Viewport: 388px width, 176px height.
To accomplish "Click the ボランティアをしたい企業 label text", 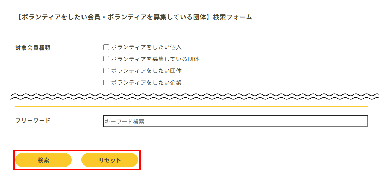I will (x=146, y=83).
